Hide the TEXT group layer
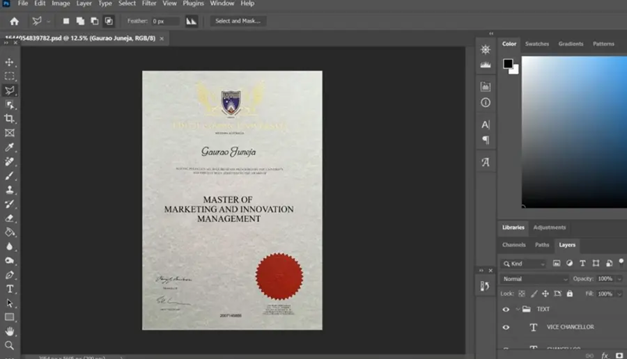 tap(506, 309)
